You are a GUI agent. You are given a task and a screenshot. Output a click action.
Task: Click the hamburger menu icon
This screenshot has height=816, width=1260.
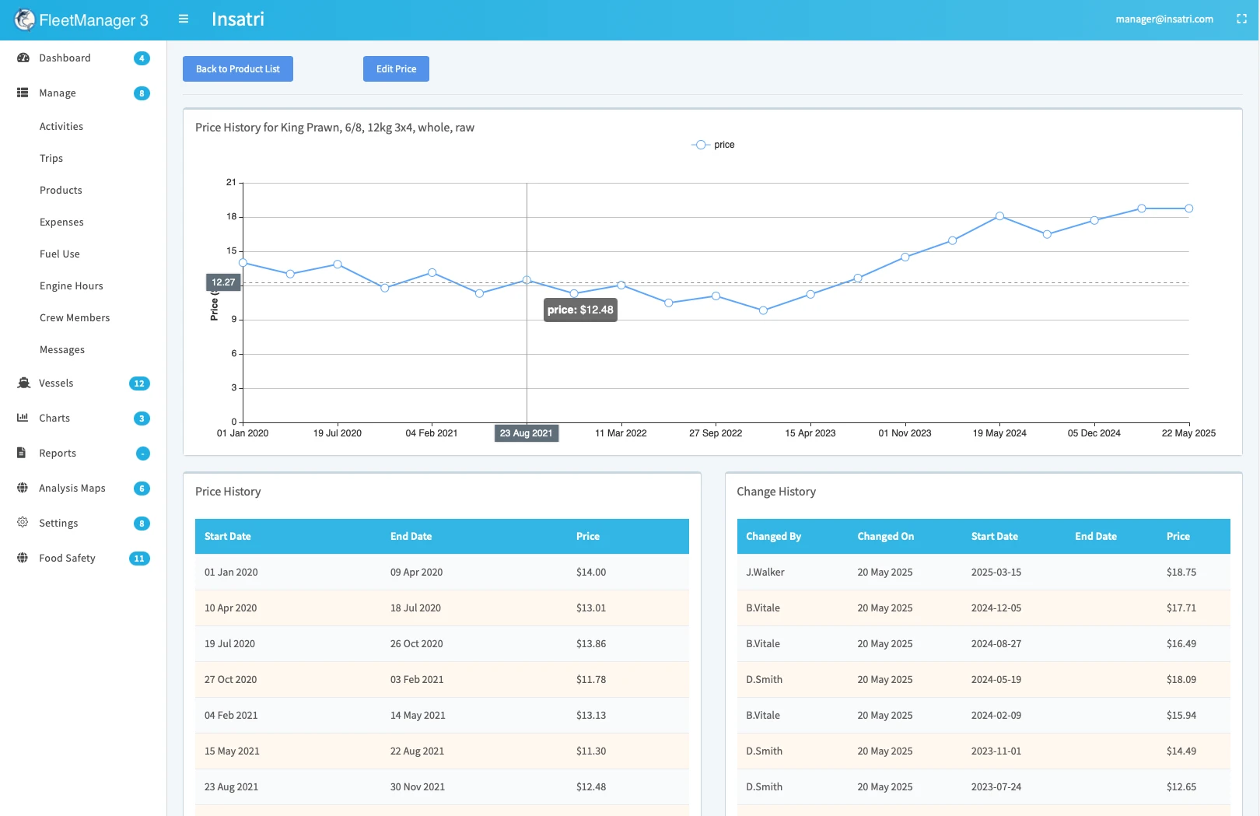pos(184,19)
